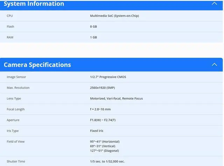This screenshot has width=224, height=166.
Task: Click the 'Fixed iris' value
Action: pos(97,131)
